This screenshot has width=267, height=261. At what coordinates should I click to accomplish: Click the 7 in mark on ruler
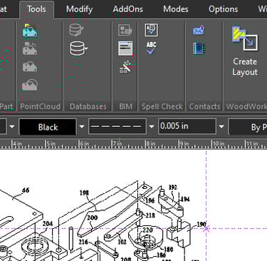117,143
